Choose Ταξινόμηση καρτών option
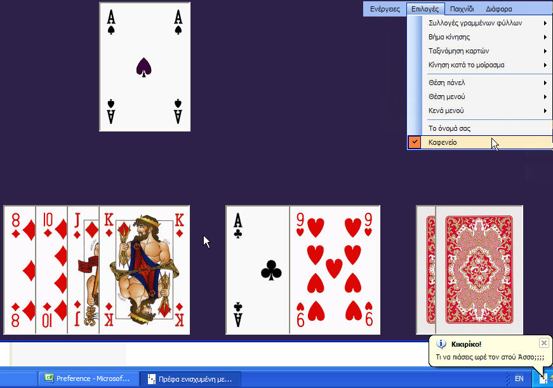 [x=480, y=51]
